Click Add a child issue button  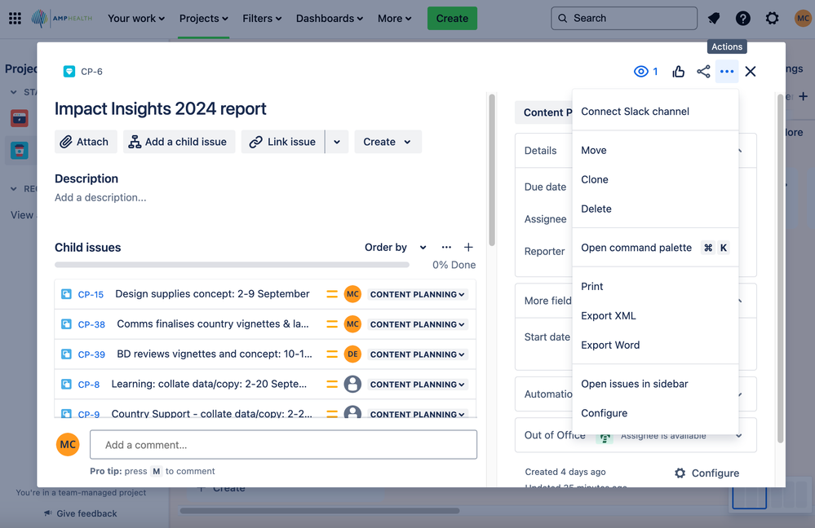pyautogui.click(x=179, y=142)
